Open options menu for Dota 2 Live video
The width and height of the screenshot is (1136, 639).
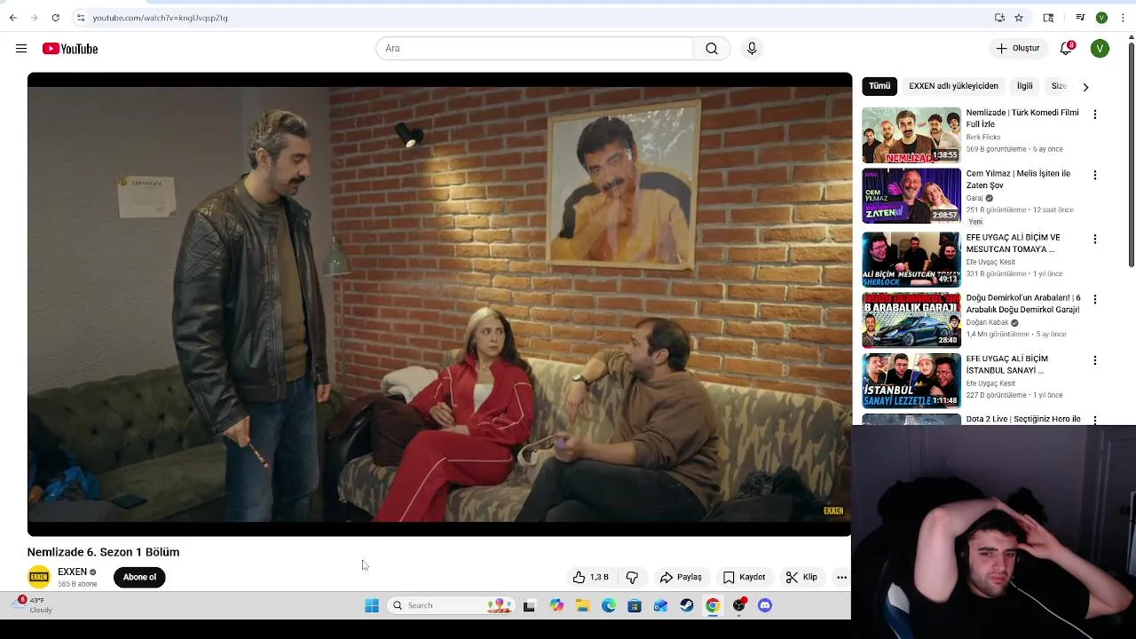[x=1094, y=420]
